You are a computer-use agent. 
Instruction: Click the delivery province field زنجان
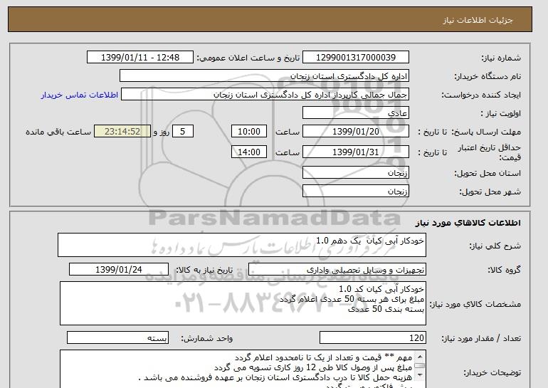(x=356, y=173)
